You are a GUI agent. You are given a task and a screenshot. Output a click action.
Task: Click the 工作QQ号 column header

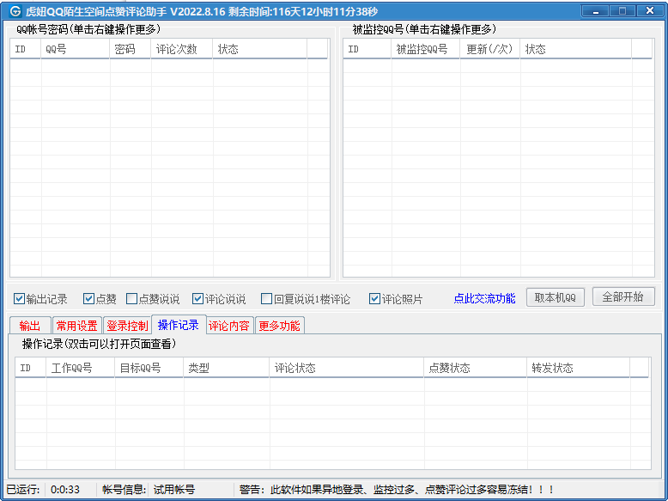click(x=81, y=368)
